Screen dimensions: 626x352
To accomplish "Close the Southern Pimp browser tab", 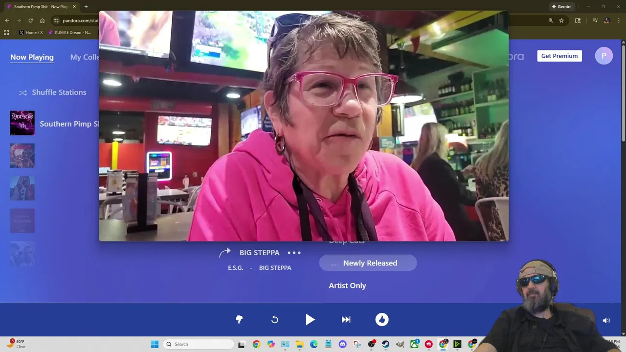I will pyautogui.click(x=74, y=7).
